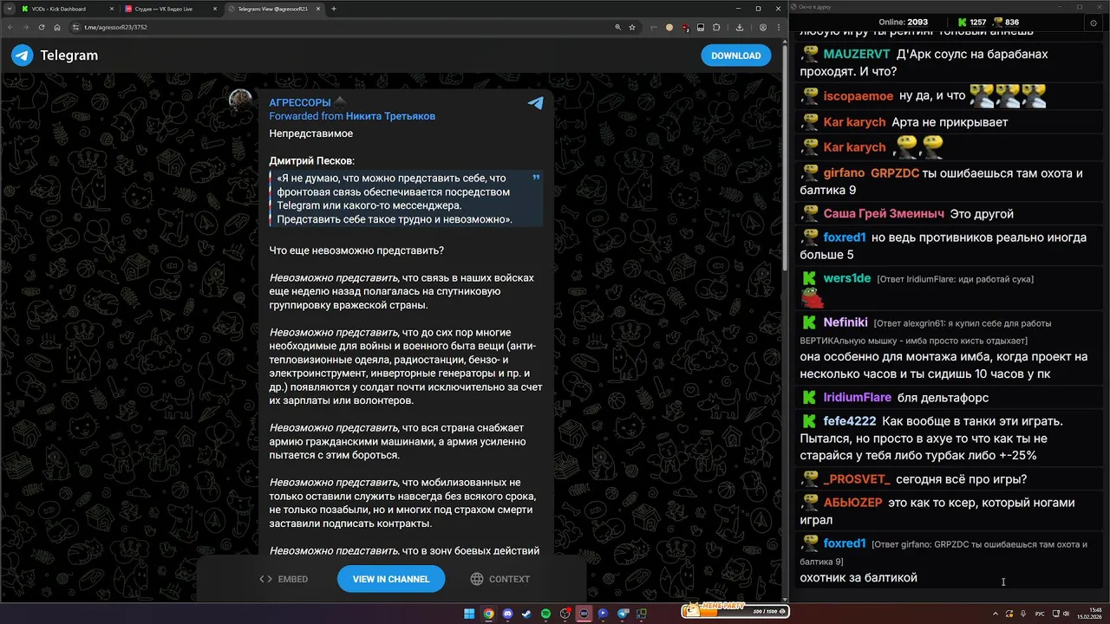This screenshot has width=1110, height=624.
Task: Open the browser Downloads icon
Action: [739, 27]
